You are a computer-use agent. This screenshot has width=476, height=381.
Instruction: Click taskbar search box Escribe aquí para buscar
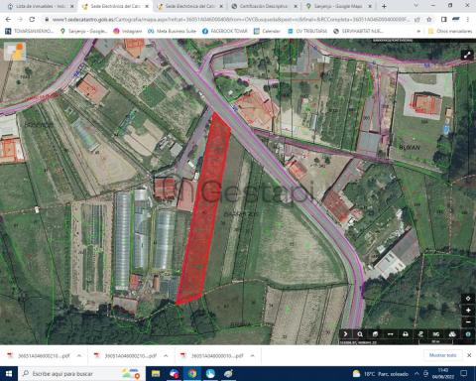81,374
